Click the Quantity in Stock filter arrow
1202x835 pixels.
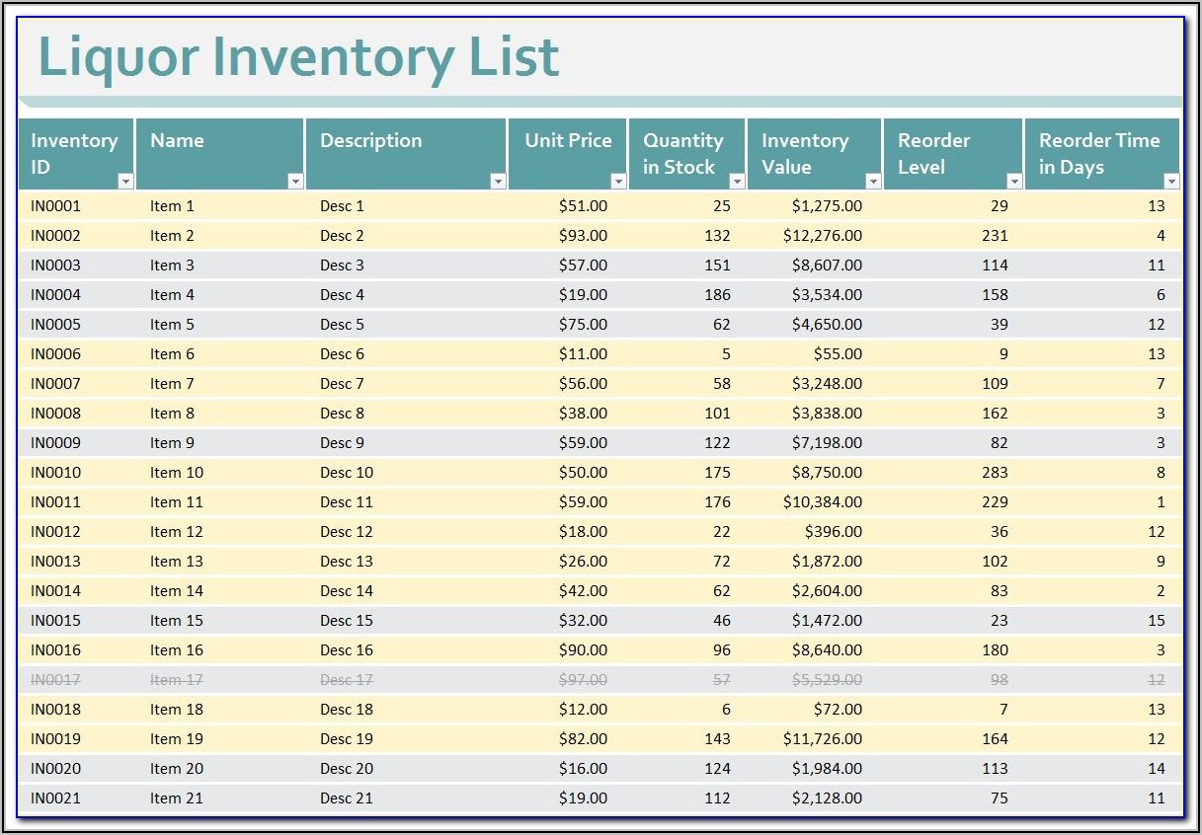[737, 182]
